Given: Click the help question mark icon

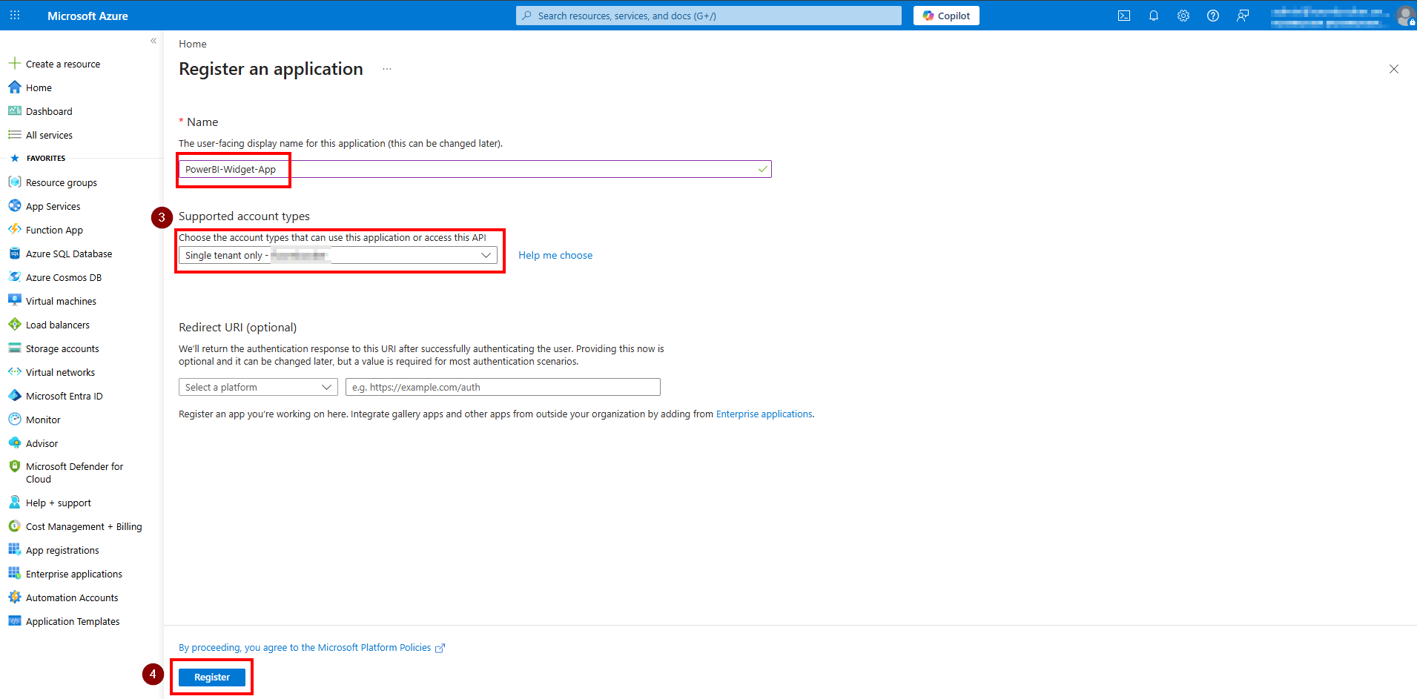Looking at the screenshot, I should click(1212, 16).
